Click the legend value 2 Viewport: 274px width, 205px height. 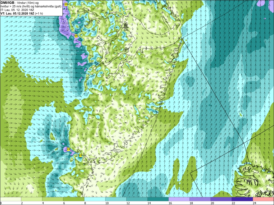[x=22, y=203]
